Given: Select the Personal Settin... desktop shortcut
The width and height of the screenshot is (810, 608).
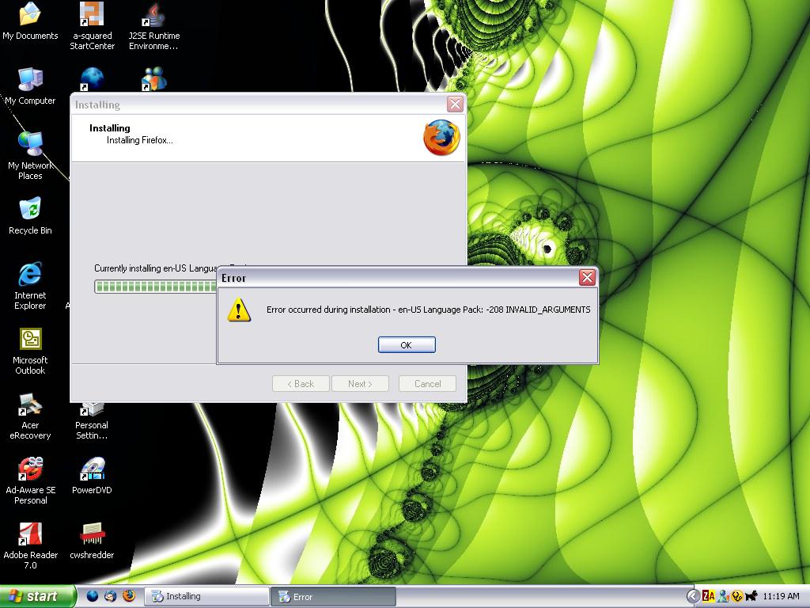Looking at the screenshot, I should 92,421.
